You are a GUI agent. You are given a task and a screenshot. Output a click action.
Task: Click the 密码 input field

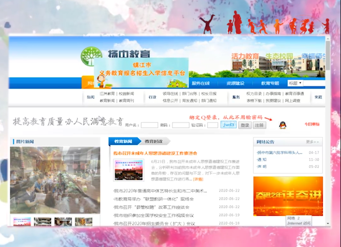(x=181, y=125)
